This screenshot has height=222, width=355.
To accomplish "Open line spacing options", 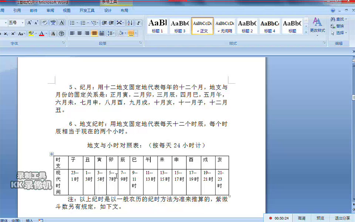I will (x=111, y=34).
